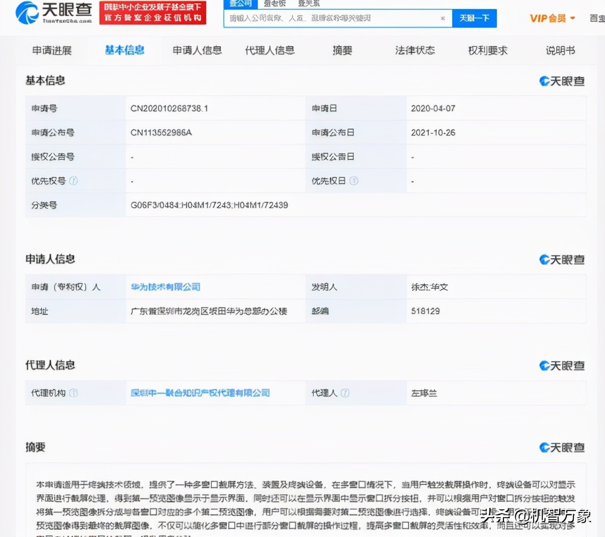The height and width of the screenshot is (537, 605).
Task: Click the clear "x" icon inside the search box
Action: (x=442, y=18)
